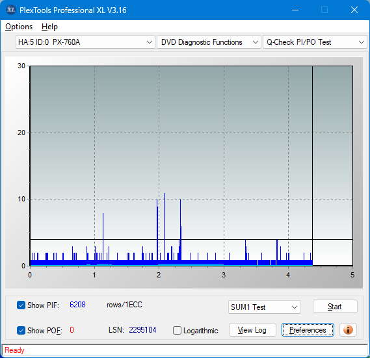The height and width of the screenshot is (358, 370).
Task: Enable the Logarithmic checkbox
Action: click(177, 331)
